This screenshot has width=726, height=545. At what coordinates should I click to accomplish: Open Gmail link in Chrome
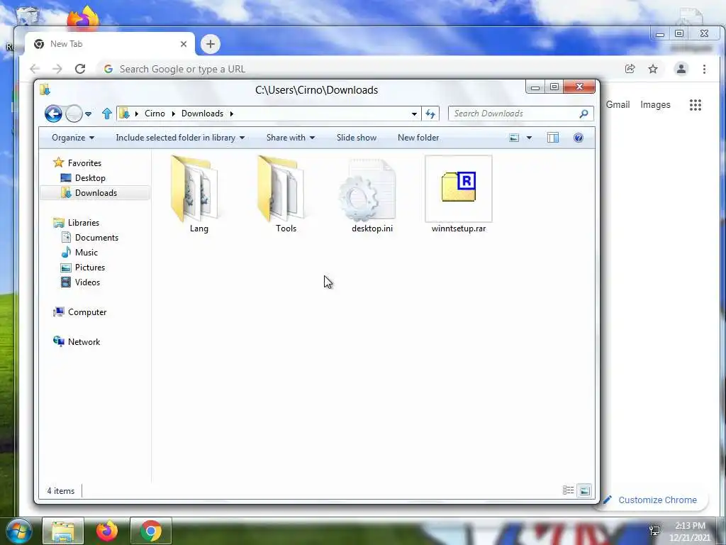click(x=618, y=105)
